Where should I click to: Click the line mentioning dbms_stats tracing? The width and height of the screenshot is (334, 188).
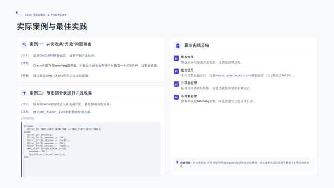point(61,76)
